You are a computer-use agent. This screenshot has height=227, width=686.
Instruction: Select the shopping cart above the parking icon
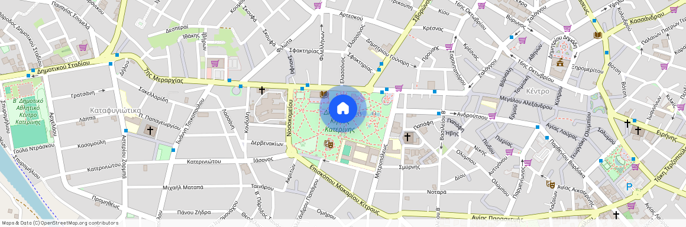click(x=635, y=167)
